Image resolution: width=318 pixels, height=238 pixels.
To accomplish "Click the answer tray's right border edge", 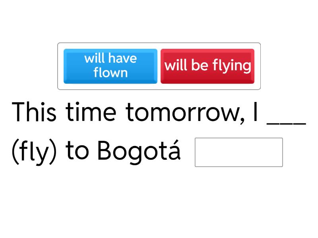I will pyautogui.click(x=260, y=66).
